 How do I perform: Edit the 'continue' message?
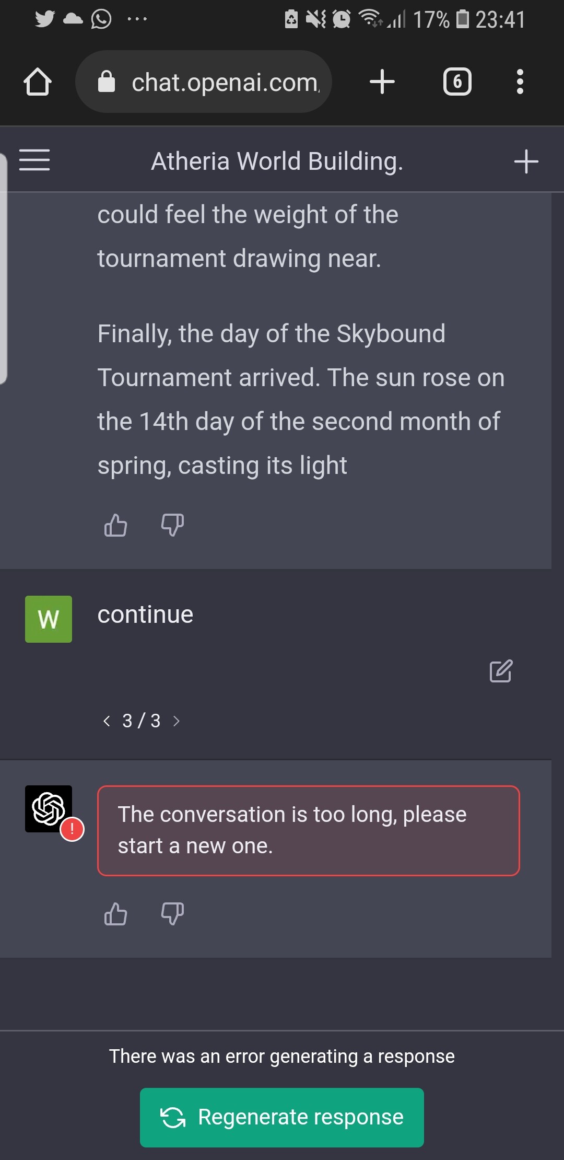[501, 671]
